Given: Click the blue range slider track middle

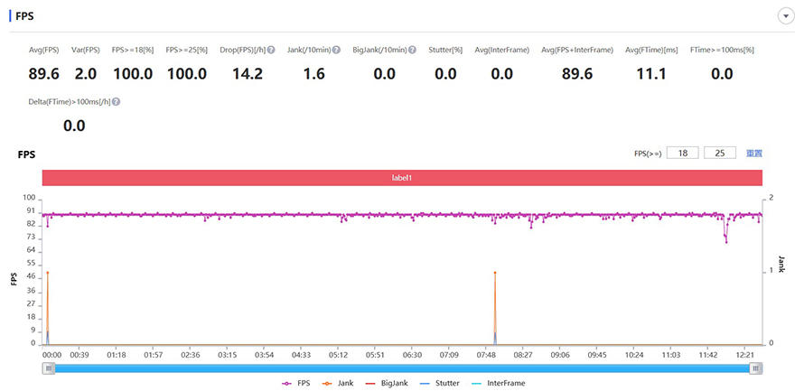Looking at the screenshot, I should click(x=402, y=368).
